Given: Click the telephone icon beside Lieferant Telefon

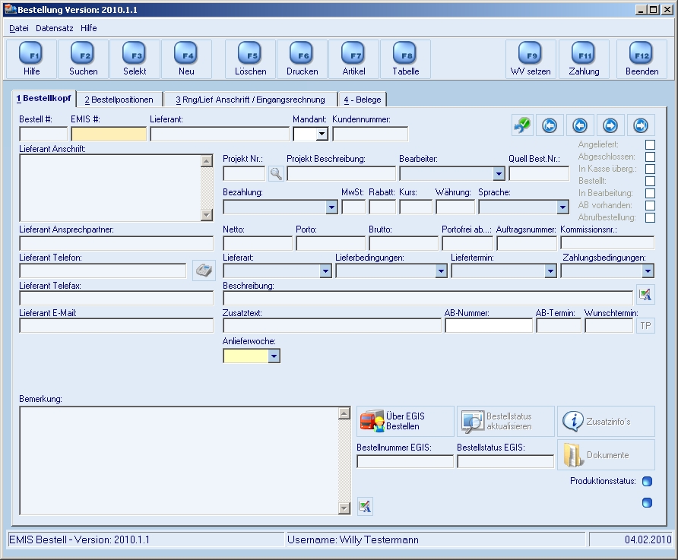Looking at the screenshot, I should pyautogui.click(x=204, y=271).
